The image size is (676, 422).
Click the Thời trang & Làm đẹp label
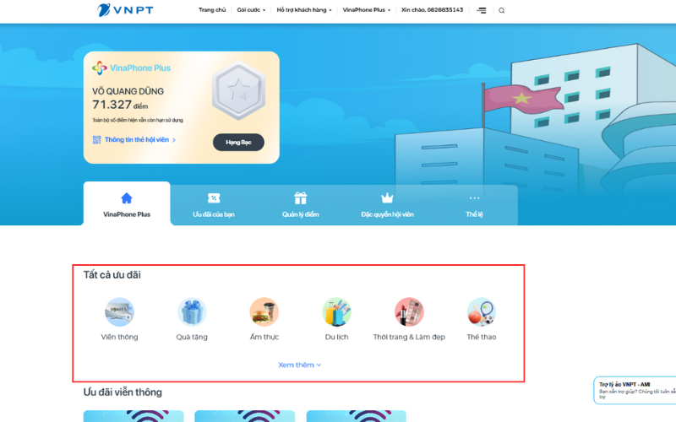[x=409, y=337]
